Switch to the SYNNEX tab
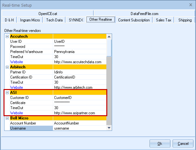This screenshot has width=196, height=150. [76, 20]
